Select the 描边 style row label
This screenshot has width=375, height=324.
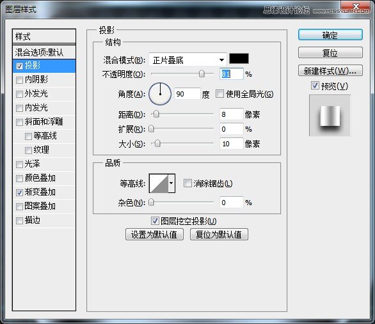(x=32, y=220)
